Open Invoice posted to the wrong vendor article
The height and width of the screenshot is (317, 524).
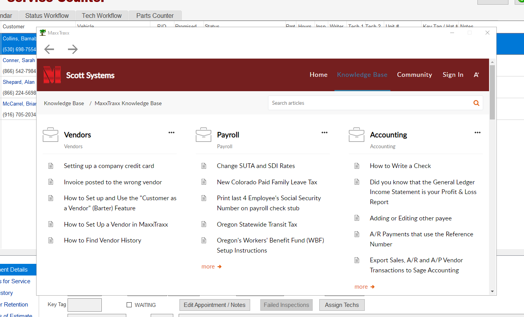(x=113, y=182)
